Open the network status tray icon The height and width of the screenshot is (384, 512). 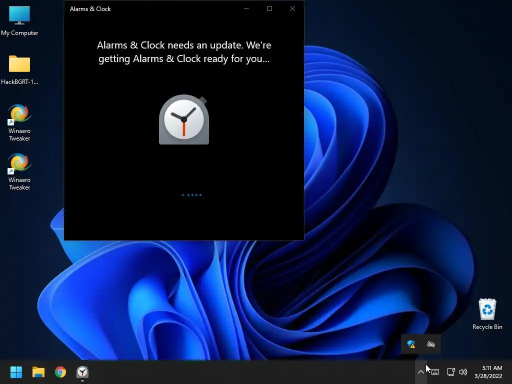point(450,372)
